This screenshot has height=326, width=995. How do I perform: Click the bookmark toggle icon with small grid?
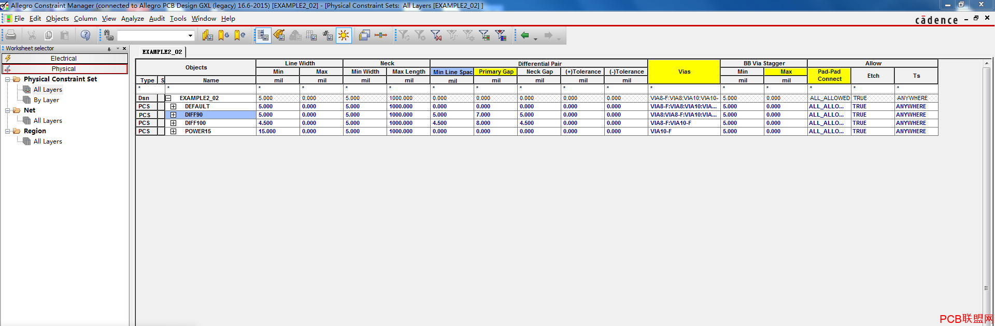(x=208, y=35)
